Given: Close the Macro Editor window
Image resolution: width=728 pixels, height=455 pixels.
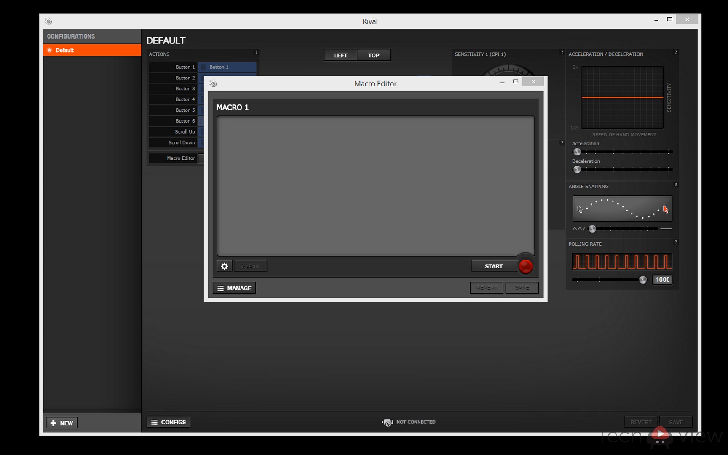Looking at the screenshot, I should tap(533, 82).
